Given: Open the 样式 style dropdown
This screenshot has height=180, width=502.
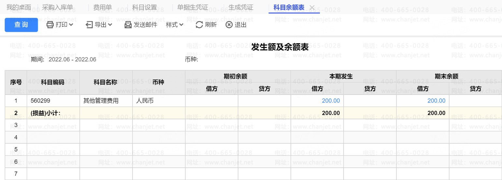Looking at the screenshot, I should [175, 25].
